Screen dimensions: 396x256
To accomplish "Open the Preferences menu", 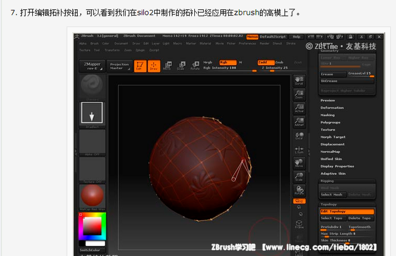I will point(247,43).
